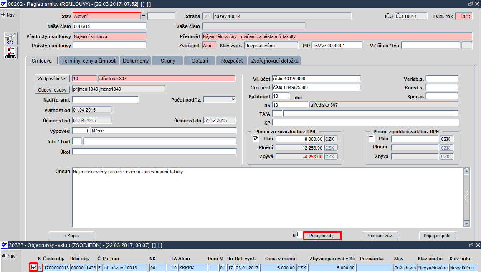Screen dimensions: 481x272
Task: Select the Nav radio button in Registr smluv
Action: (x=4, y=15)
